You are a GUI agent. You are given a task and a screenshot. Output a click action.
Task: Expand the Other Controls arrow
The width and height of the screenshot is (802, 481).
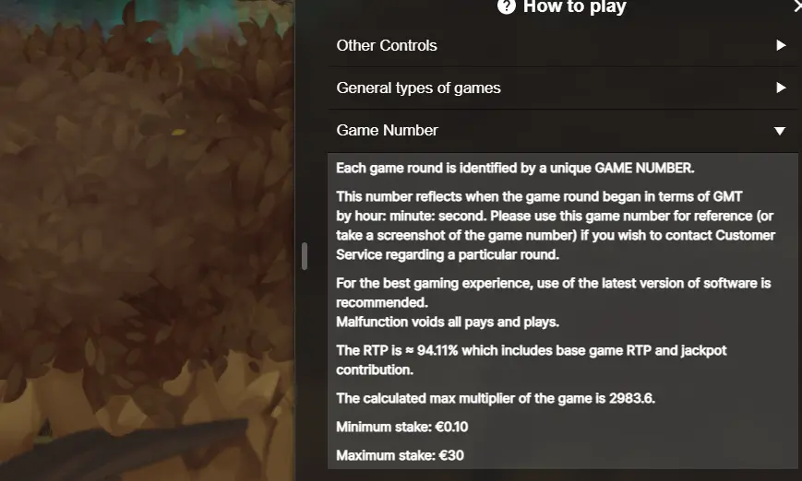[781, 45]
